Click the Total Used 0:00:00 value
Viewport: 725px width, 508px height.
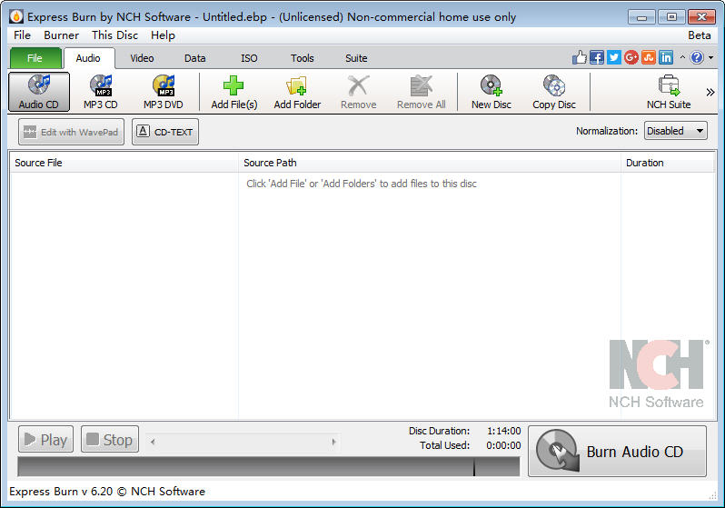(503, 445)
